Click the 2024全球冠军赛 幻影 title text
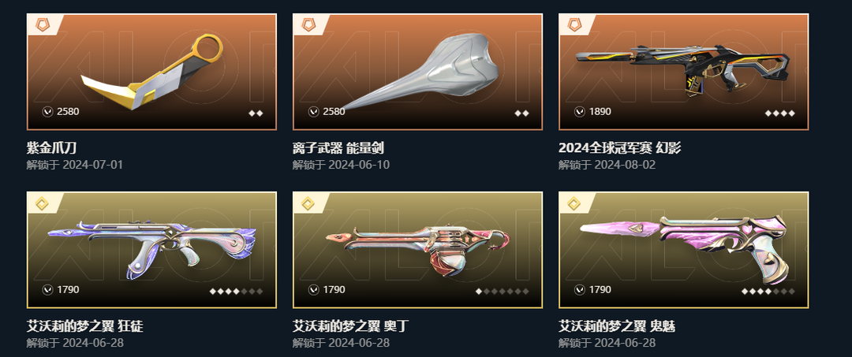The width and height of the screenshot is (852, 357). (x=619, y=147)
